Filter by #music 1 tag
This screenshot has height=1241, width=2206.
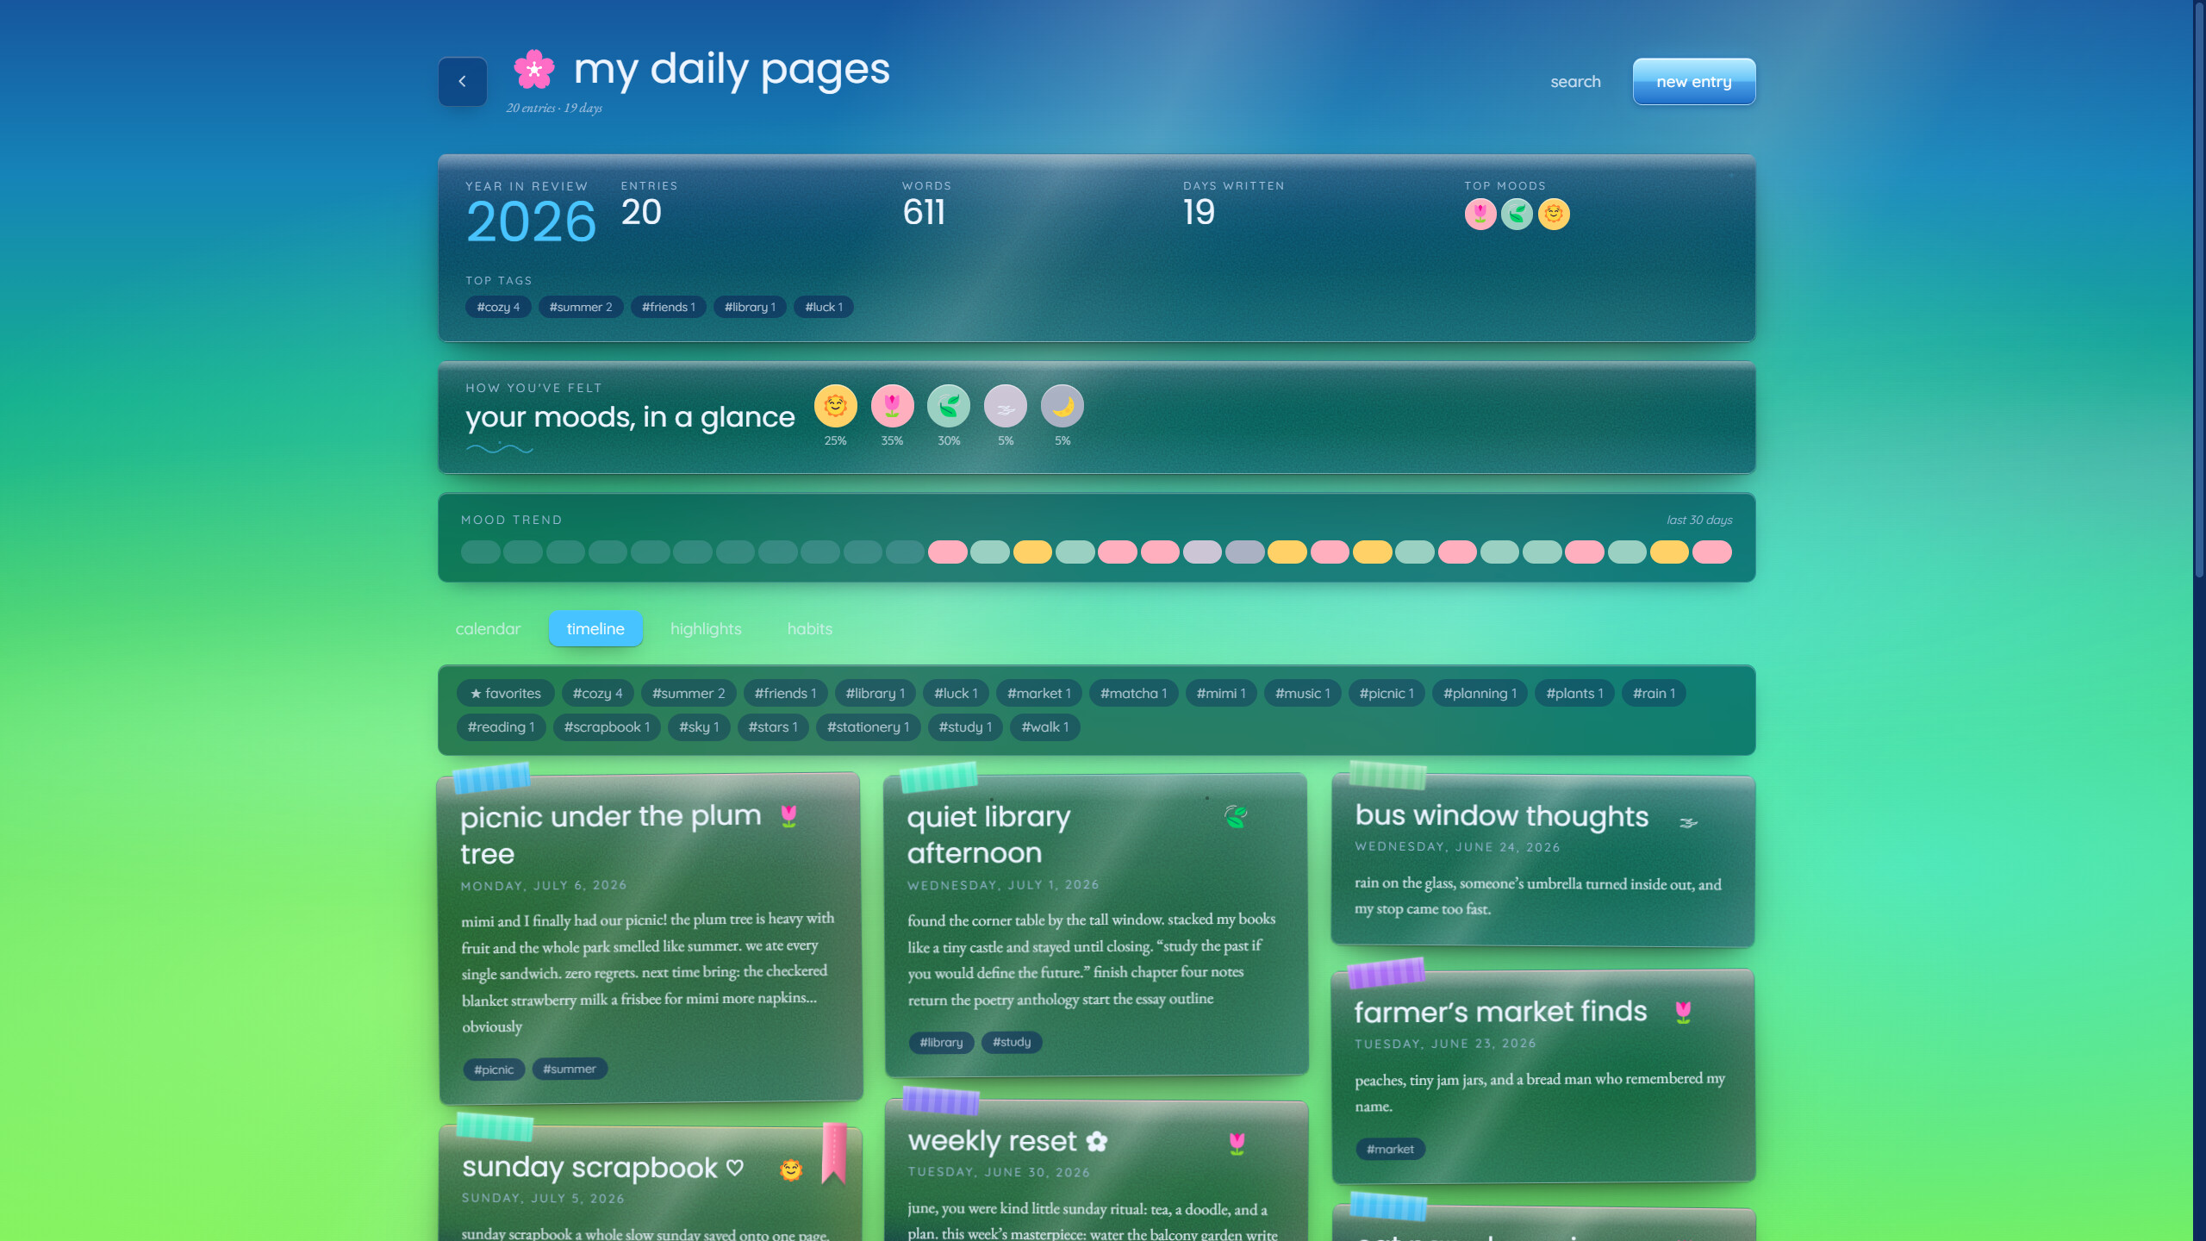(1302, 693)
